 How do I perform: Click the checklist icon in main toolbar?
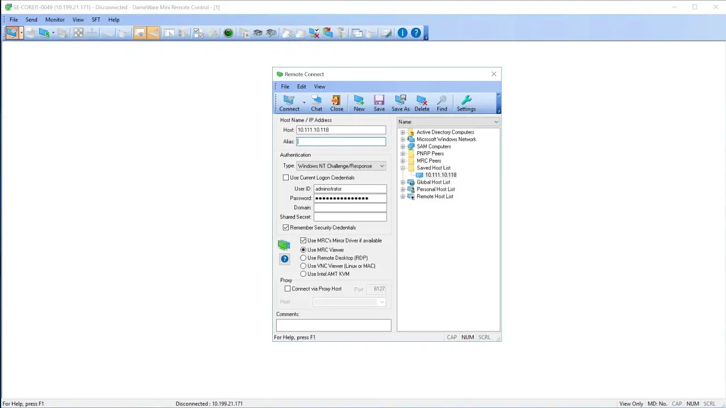pyautogui.click(x=199, y=33)
